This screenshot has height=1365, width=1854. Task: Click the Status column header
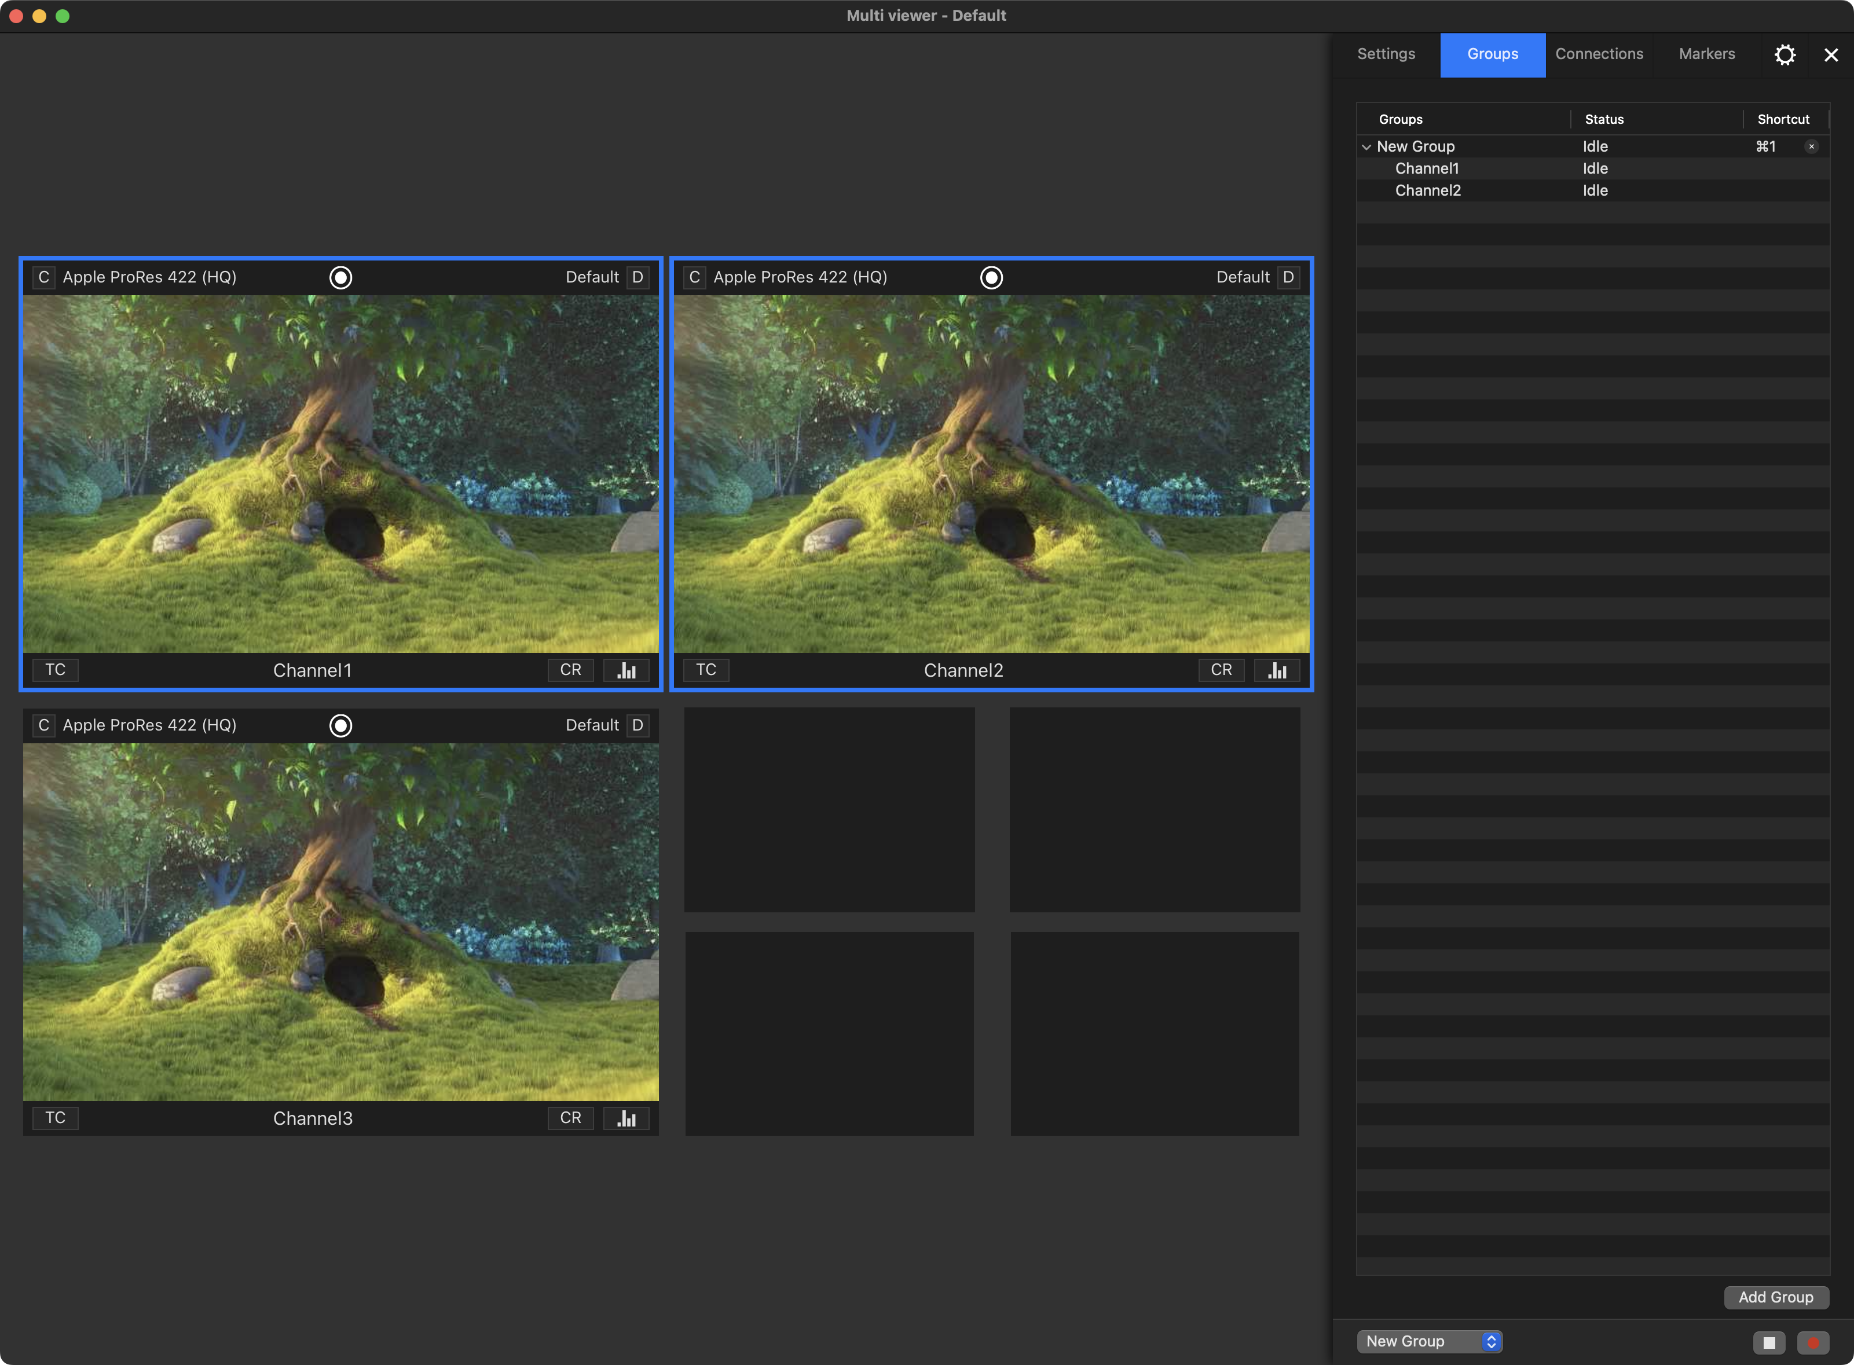point(1657,119)
